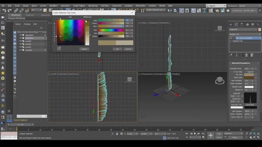The width and height of the screenshot is (262, 147).
Task: Open the Modifiers menu
Action: pos(54,6)
